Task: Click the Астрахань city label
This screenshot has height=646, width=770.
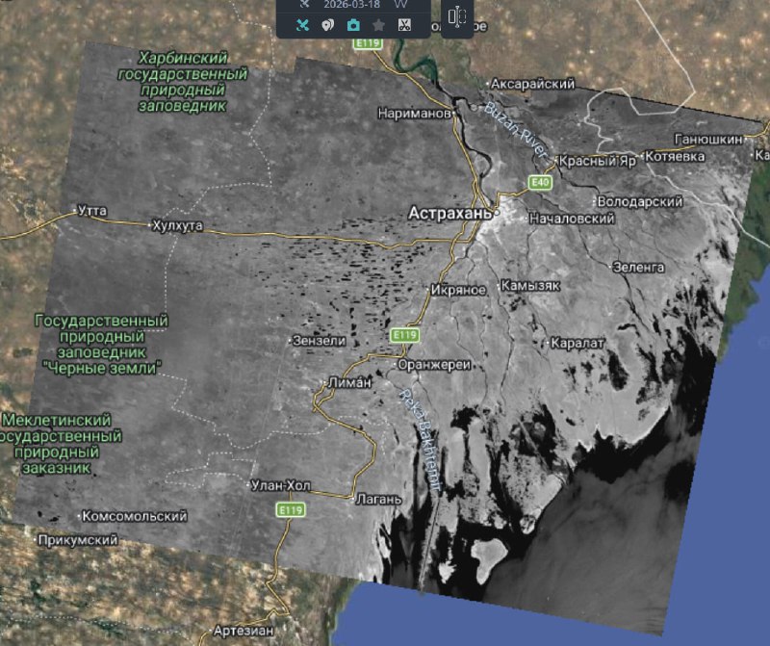Action: click(x=450, y=212)
